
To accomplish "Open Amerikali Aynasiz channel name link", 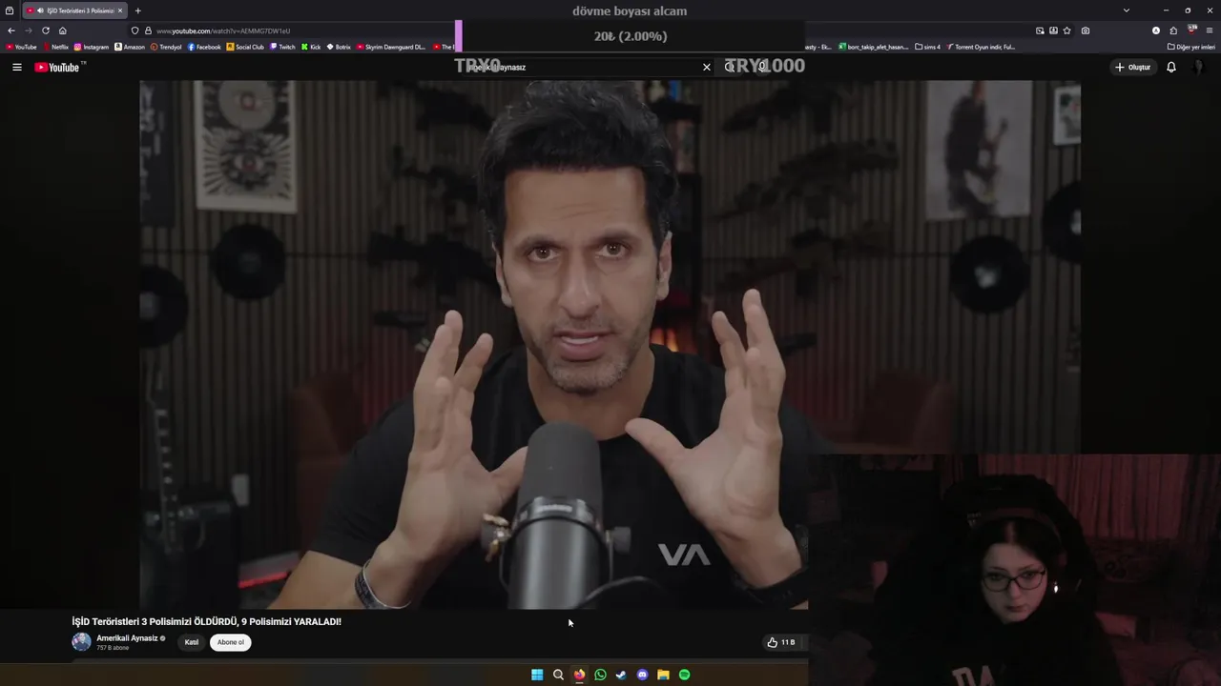I will point(127,638).
